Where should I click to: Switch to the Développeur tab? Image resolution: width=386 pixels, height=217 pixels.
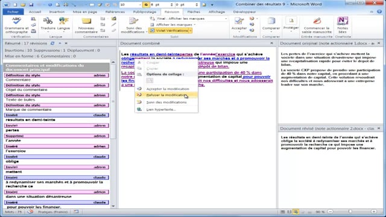tap(244, 11)
